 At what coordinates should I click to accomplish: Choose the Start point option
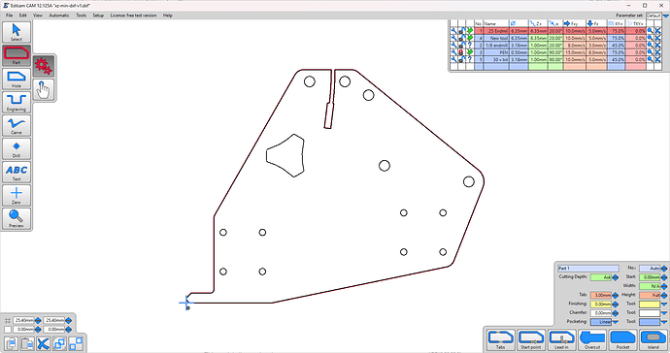531,340
